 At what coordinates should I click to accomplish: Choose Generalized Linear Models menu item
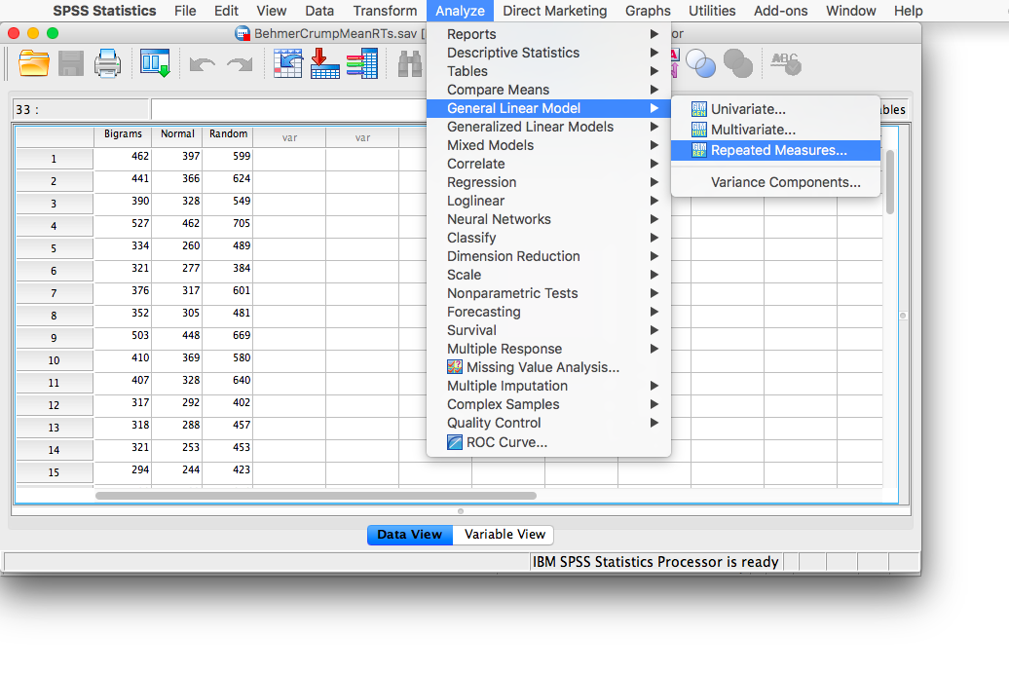[548, 127]
